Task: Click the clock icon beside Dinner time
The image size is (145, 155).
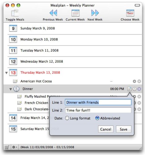Action: click(134, 89)
